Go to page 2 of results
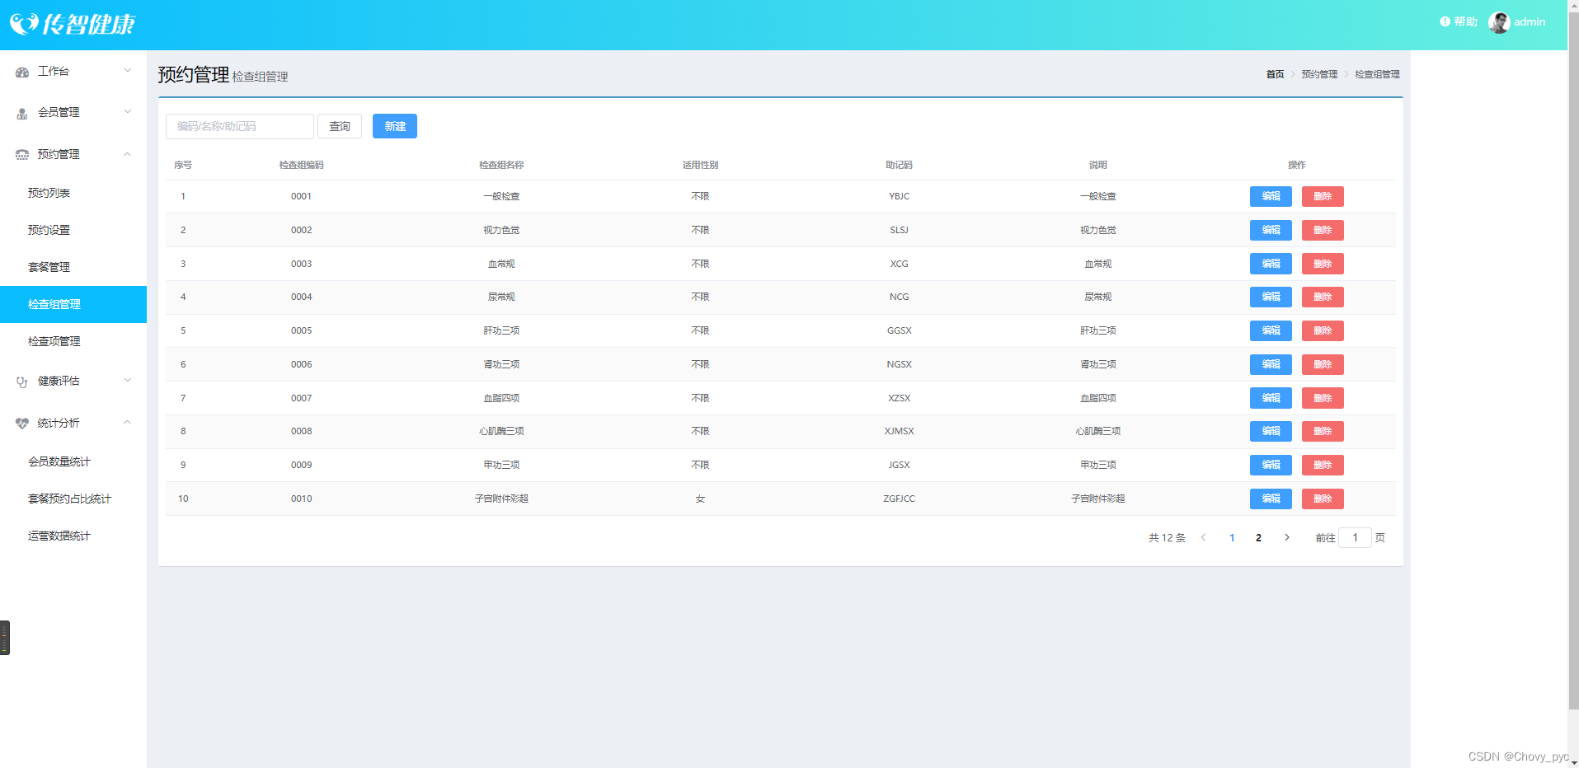 [x=1258, y=538]
